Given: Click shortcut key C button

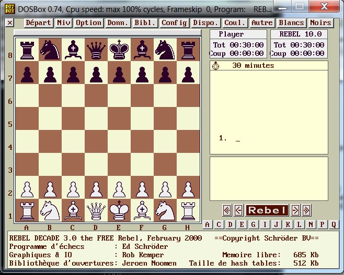Looking at the screenshot, I should (x=219, y=224).
